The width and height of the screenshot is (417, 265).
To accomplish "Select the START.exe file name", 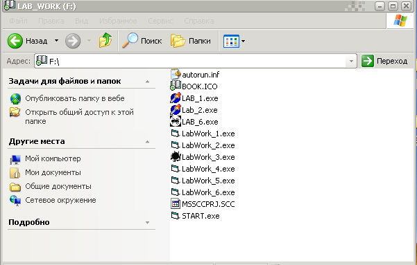I will (x=201, y=216).
